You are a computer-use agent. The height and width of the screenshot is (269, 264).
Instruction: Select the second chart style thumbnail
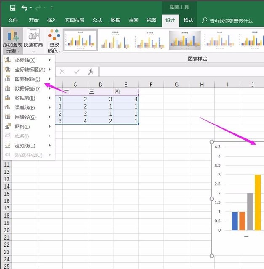tap(115, 40)
